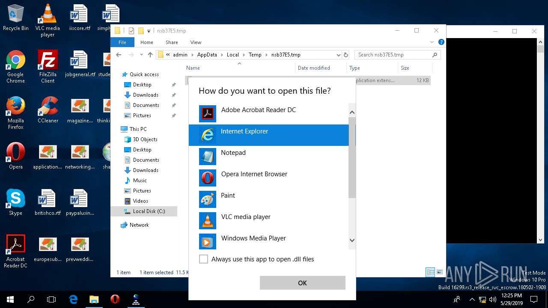
Task: Open the volume control in tray
Action: pos(492,299)
